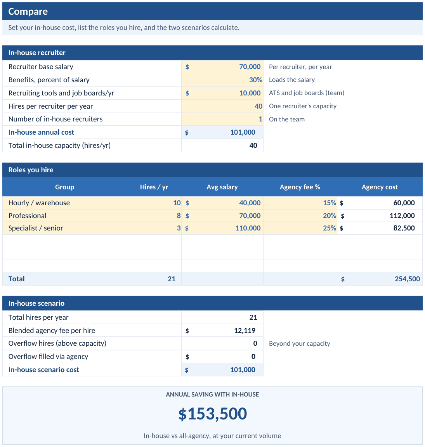Select the In-house scenario cost value 101,000
This screenshot has width=425, height=447.
pyautogui.click(x=222, y=370)
